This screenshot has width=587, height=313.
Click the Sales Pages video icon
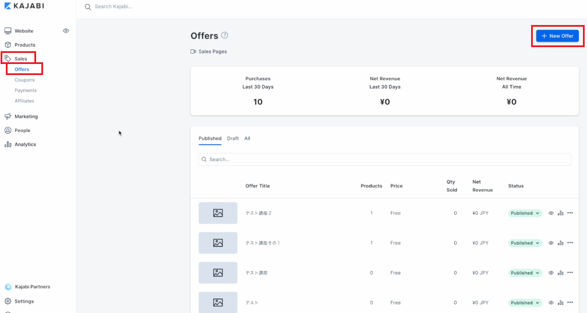pyautogui.click(x=193, y=52)
